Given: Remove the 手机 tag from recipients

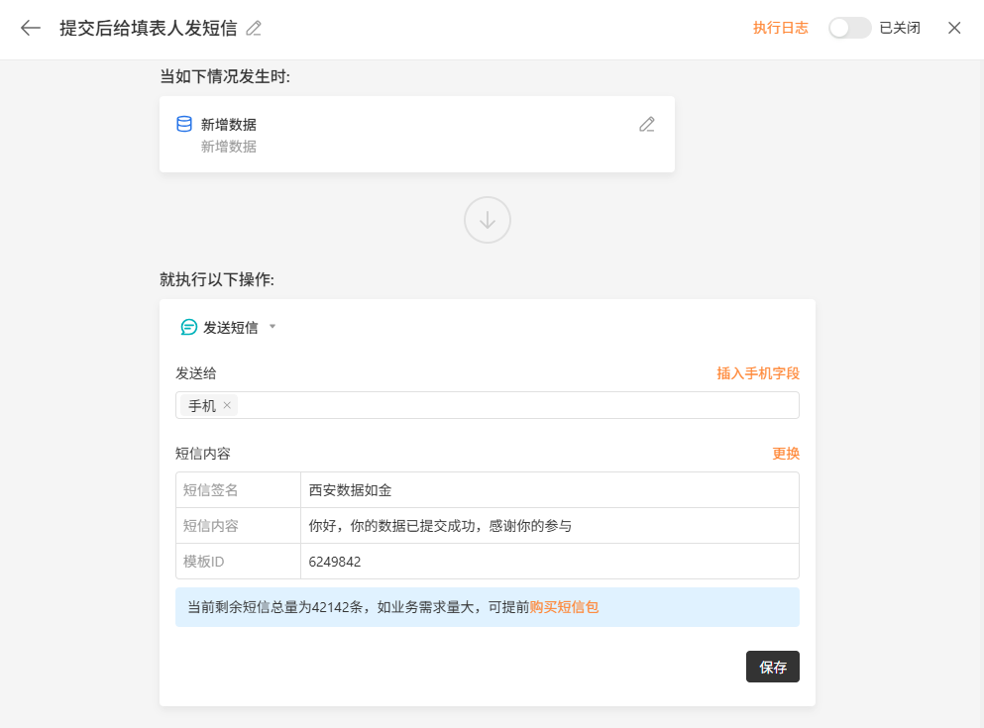Looking at the screenshot, I should tap(227, 405).
